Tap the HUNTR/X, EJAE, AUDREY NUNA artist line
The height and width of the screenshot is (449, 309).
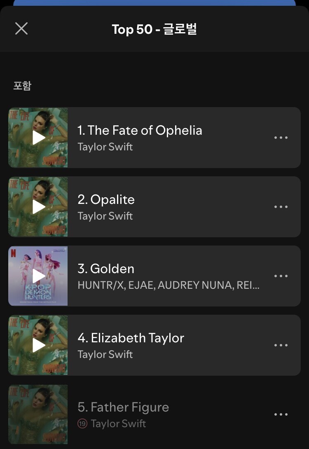coord(168,285)
